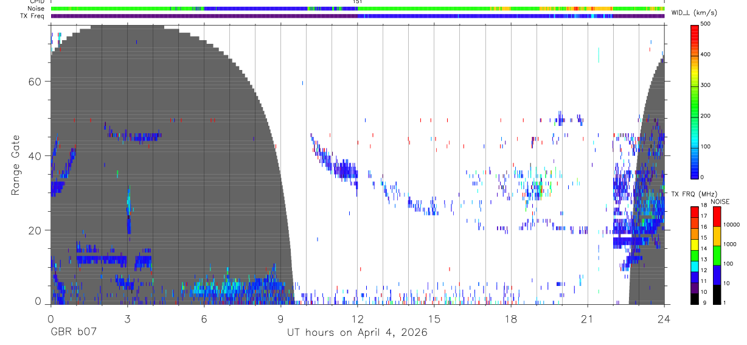Screen dimensions: 747x345
Task: Click the TX FRQ color scale bar
Action: (695, 255)
